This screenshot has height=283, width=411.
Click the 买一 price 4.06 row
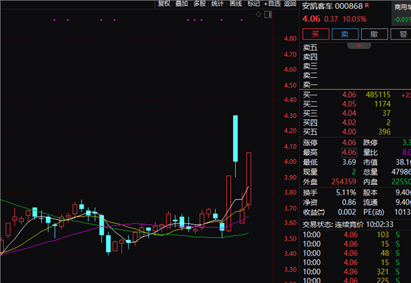[355, 95]
